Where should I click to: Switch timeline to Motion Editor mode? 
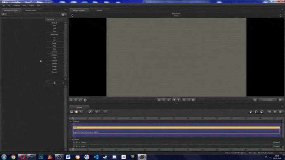click(x=76, y=112)
